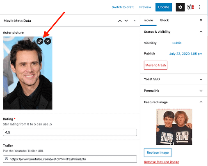Open the settings gear icon
Viewport: 208px width, 166px height.
pos(180,7)
